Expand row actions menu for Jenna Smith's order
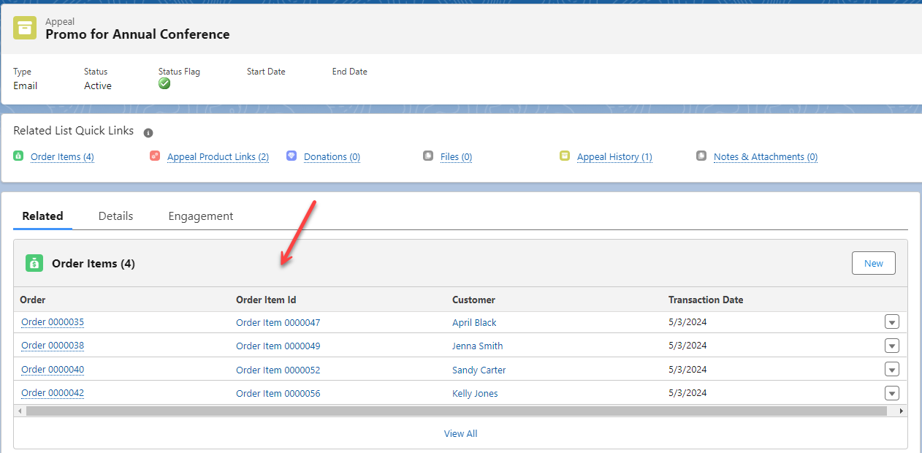The width and height of the screenshot is (922, 453). coord(891,346)
